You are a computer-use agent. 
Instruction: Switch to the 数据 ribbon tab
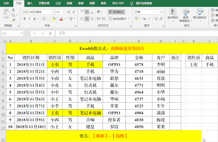click(x=69, y=3)
